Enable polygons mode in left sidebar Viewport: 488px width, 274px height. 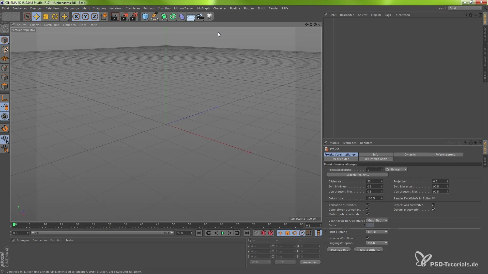(x=5, y=86)
